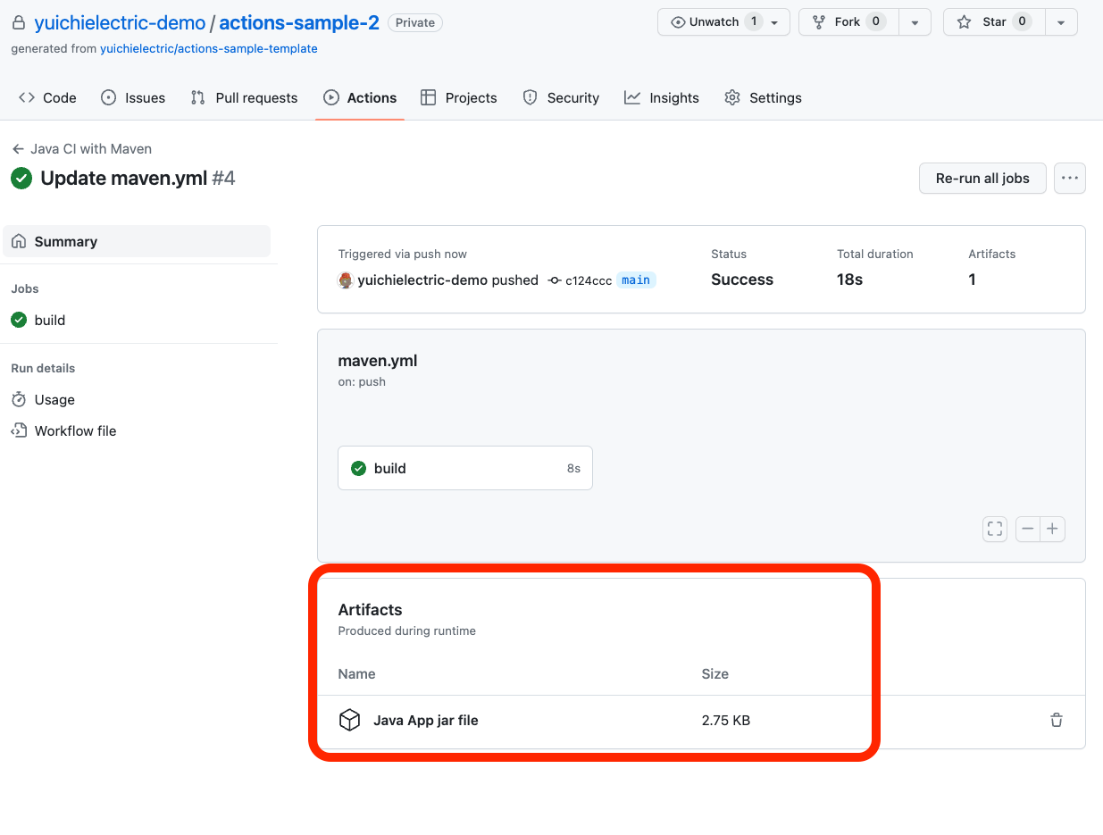Click the yuichielectric-demo pusher name
Image resolution: width=1103 pixels, height=835 pixels.
[422, 280]
